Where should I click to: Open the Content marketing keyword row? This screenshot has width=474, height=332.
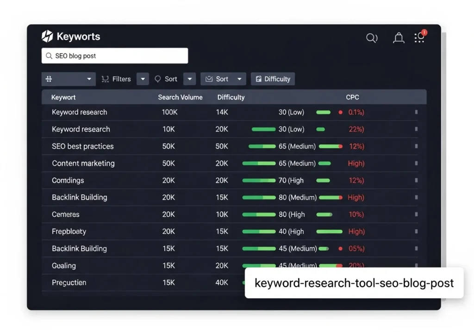point(83,163)
